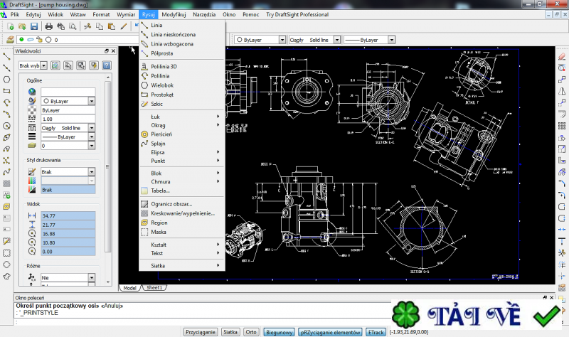Click the ETrack button
Screen dimensions: 569x337
[x=376, y=332]
